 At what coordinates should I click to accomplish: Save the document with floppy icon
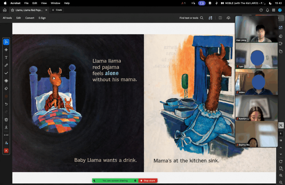tap(220, 18)
